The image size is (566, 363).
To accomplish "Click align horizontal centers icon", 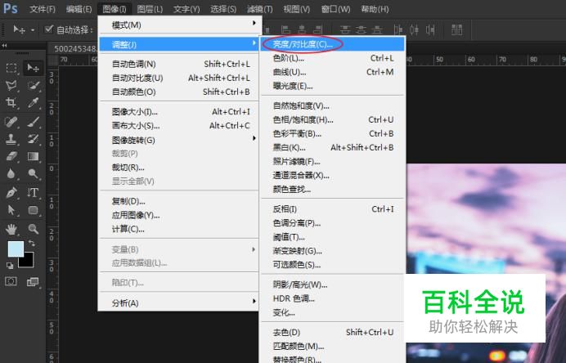I will click(302, 29).
